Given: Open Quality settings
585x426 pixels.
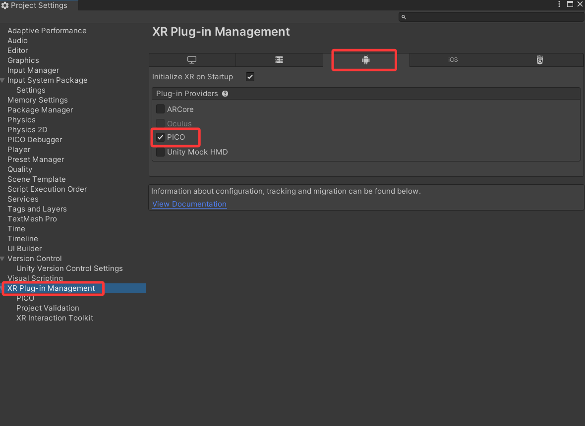Looking at the screenshot, I should point(20,169).
